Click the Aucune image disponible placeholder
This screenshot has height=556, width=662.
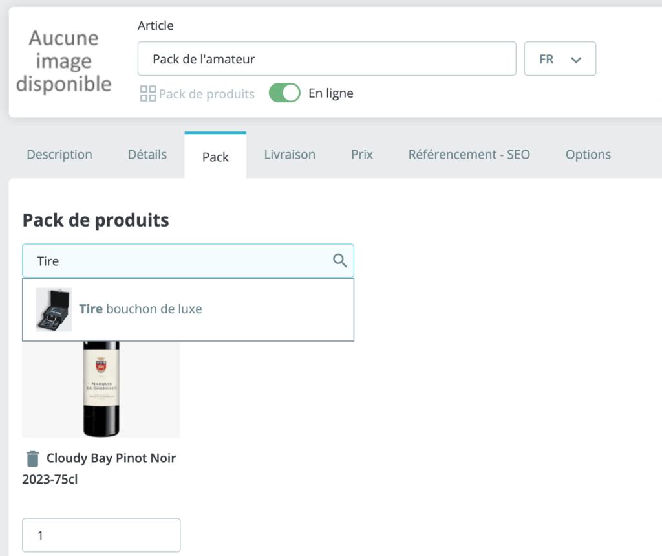(x=63, y=61)
